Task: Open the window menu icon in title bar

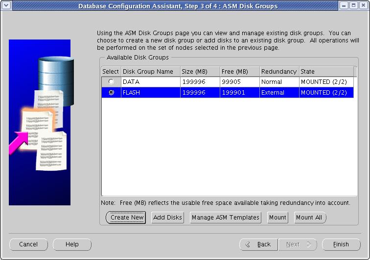Action: pos(6,6)
